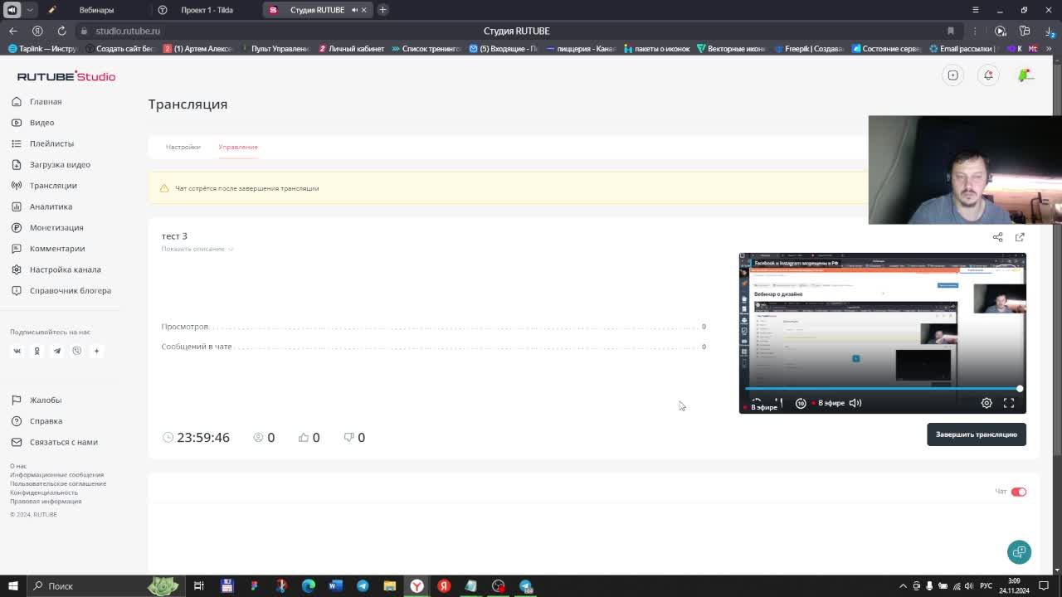
Task: Open the VK social link icon
Action: [17, 351]
